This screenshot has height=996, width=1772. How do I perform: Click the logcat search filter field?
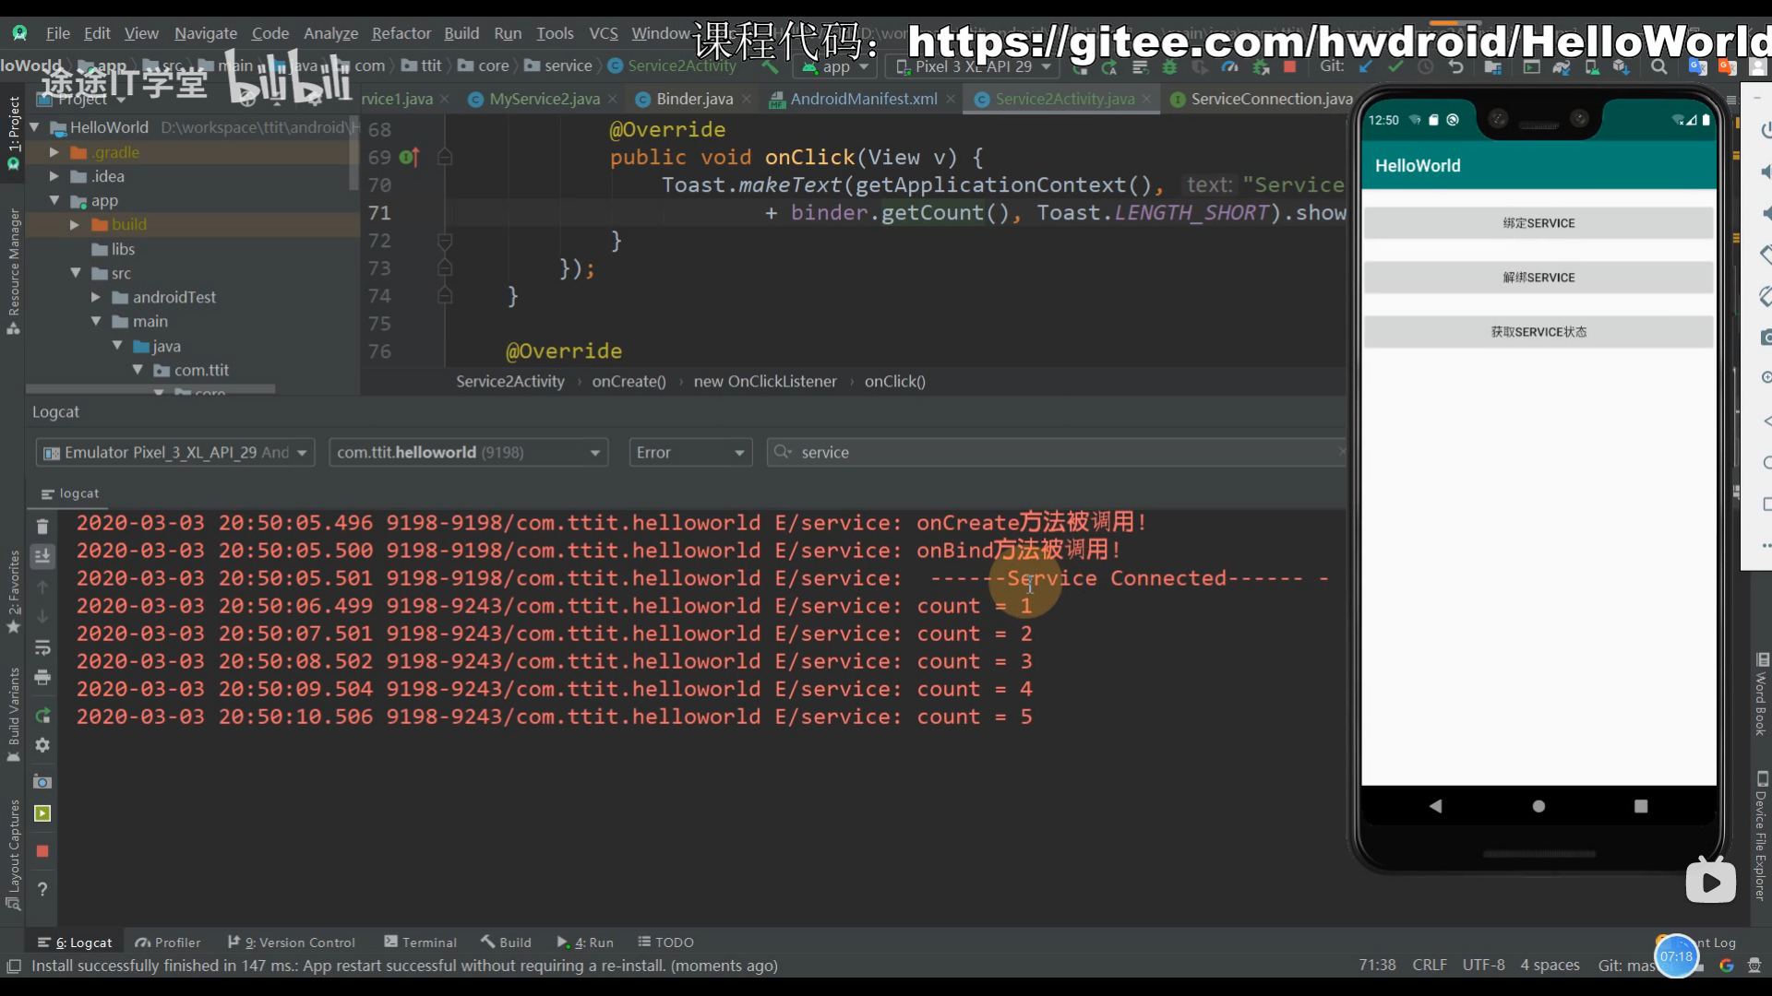click(x=1057, y=453)
